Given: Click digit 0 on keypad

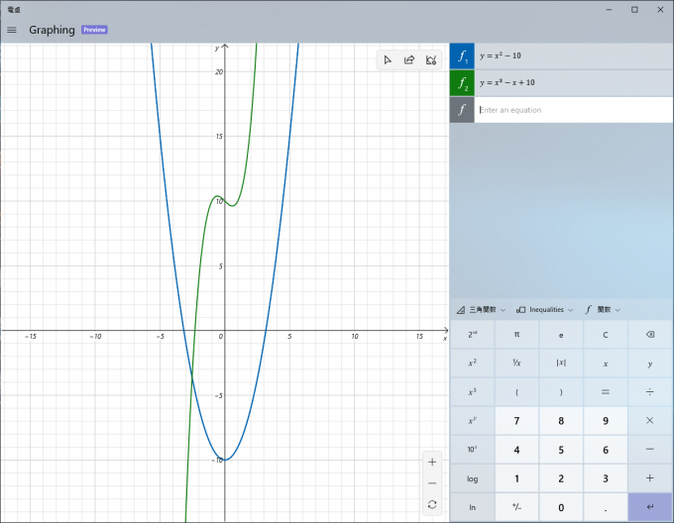Looking at the screenshot, I should pos(561,507).
